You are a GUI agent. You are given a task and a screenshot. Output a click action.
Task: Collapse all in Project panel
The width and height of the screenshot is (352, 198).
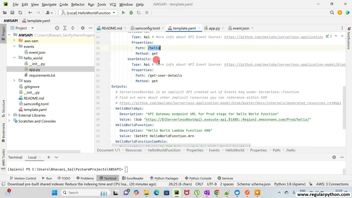(x=73, y=28)
